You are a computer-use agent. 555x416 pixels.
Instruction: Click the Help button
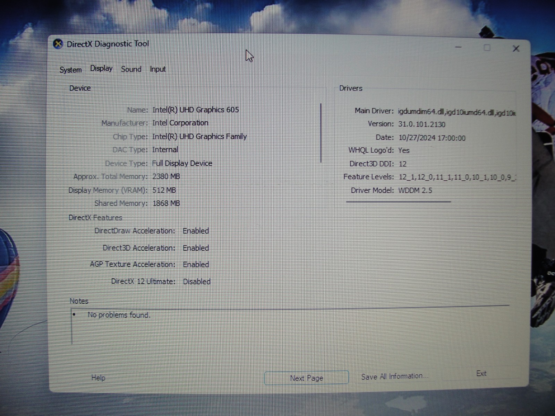click(98, 378)
